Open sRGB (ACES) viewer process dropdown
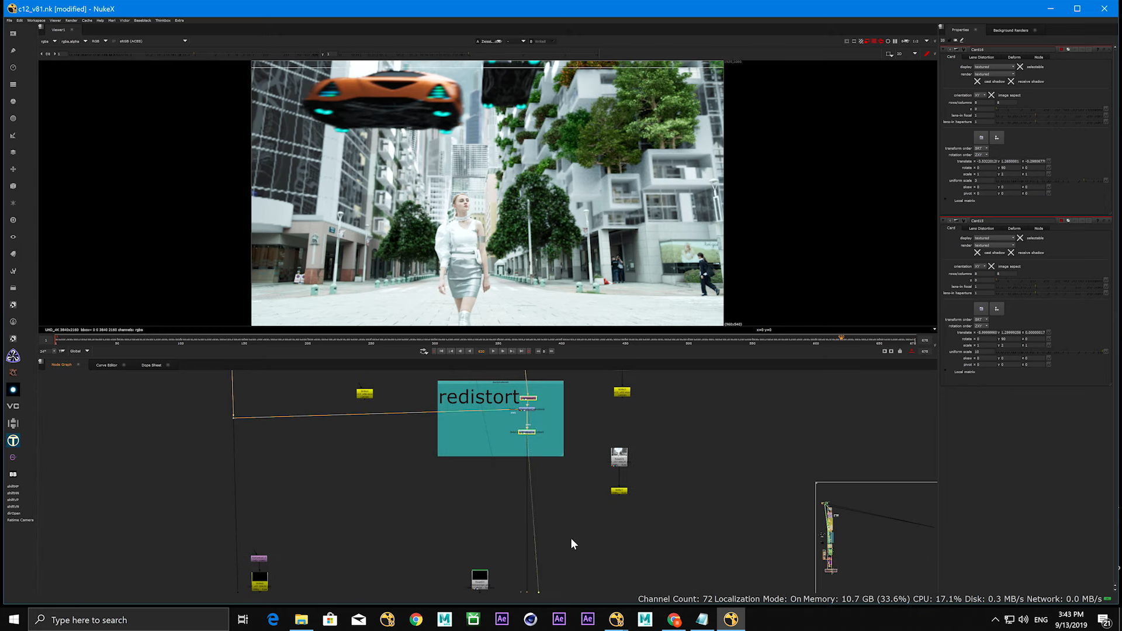The height and width of the screenshot is (631, 1122). [x=153, y=41]
